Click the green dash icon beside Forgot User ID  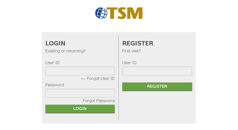pos(83,79)
